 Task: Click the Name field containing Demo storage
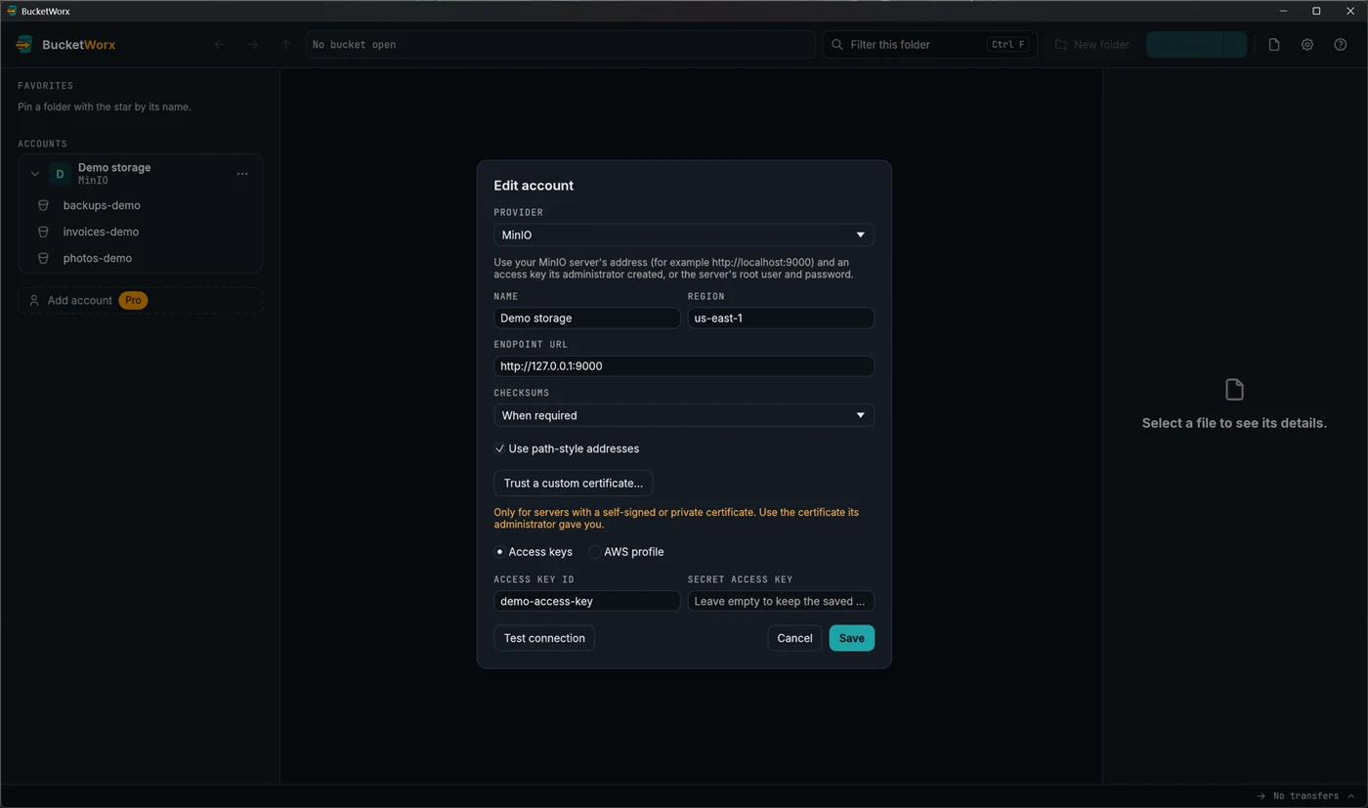(x=586, y=318)
